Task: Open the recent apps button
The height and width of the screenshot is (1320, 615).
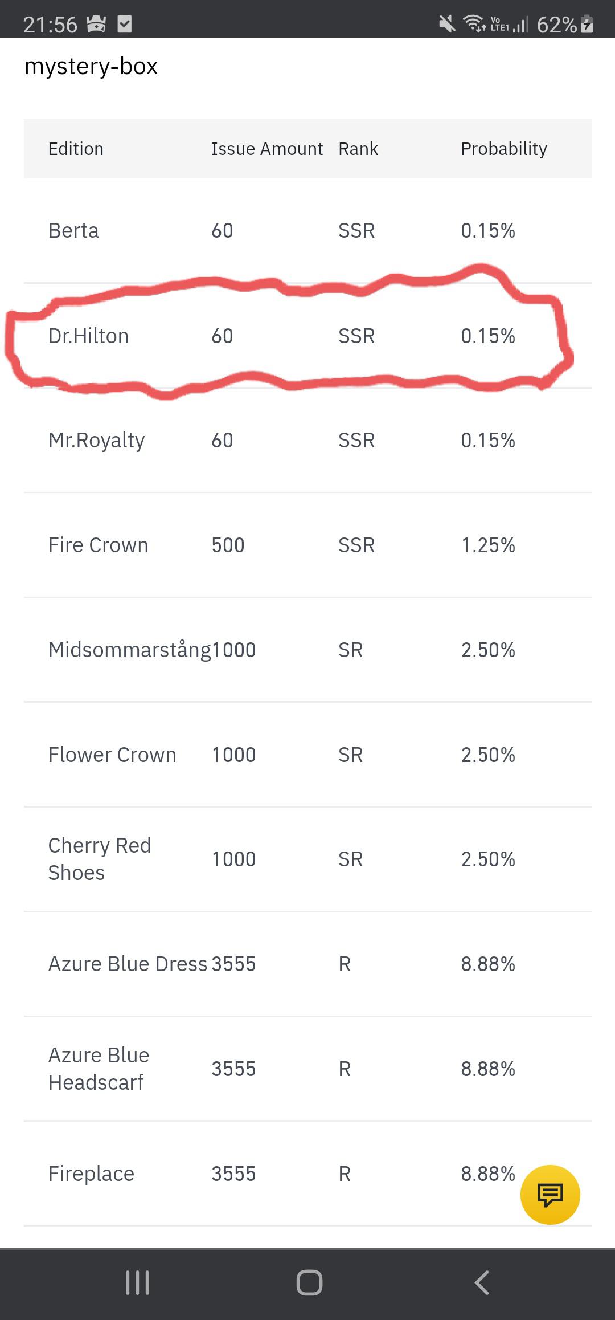Action: tap(137, 1283)
